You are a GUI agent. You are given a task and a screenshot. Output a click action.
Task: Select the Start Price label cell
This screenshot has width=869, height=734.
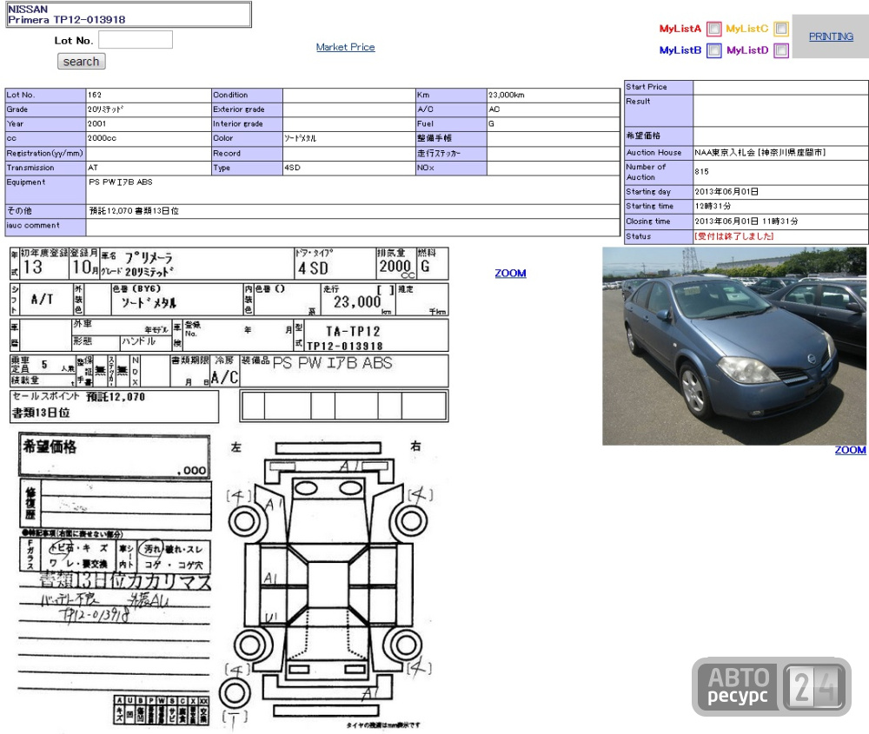[x=659, y=87]
